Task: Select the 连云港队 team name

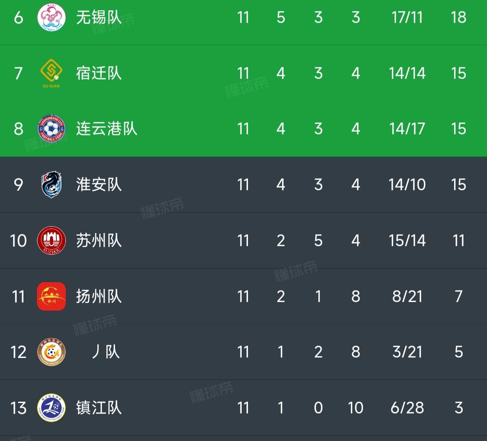Action: [x=106, y=129]
